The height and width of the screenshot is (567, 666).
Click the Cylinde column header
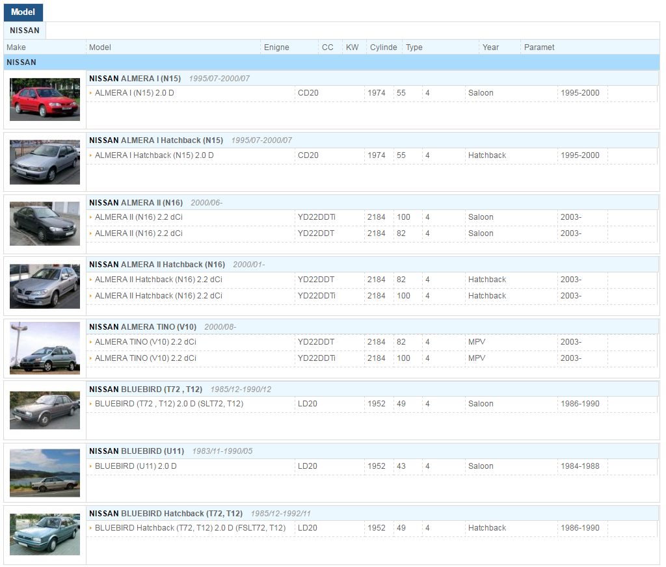(x=383, y=47)
